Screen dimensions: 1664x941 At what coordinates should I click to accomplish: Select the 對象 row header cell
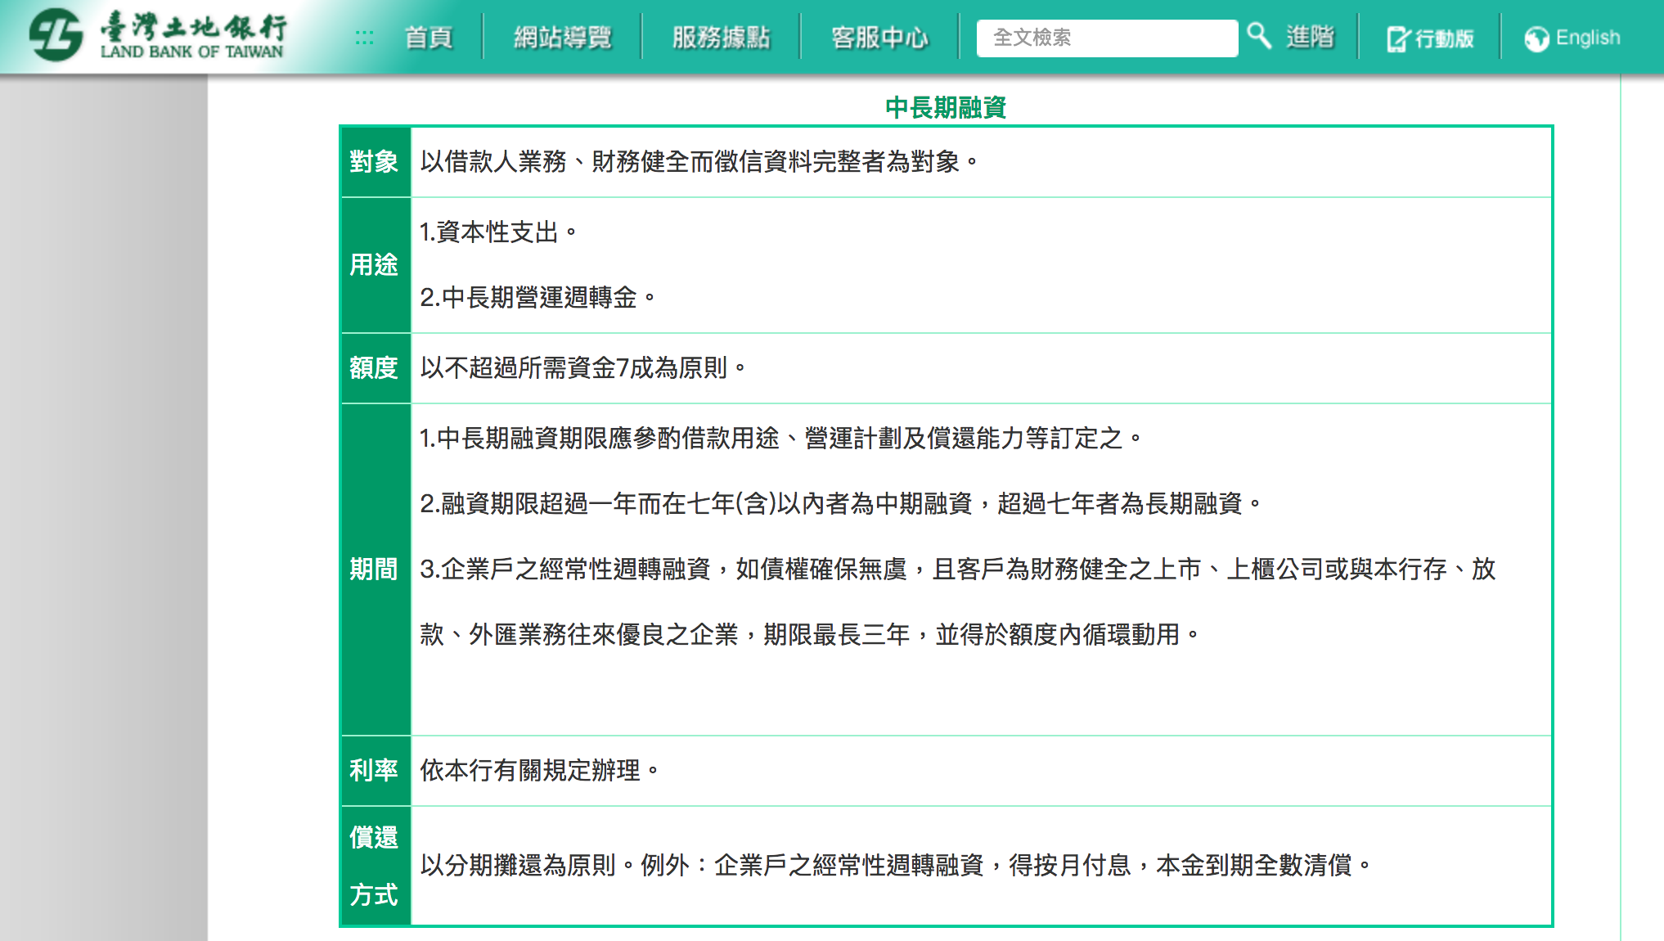click(x=375, y=162)
